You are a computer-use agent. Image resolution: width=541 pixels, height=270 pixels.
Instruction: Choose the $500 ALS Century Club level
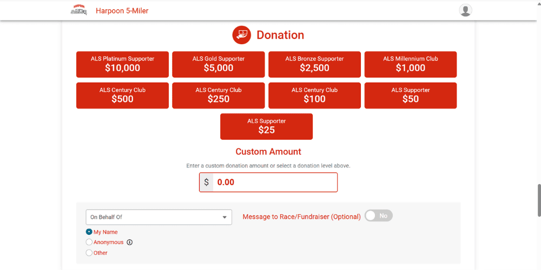click(x=122, y=96)
